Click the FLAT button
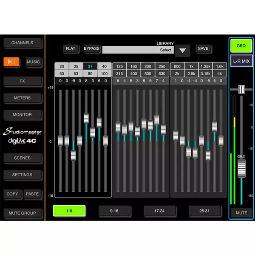 (71, 48)
